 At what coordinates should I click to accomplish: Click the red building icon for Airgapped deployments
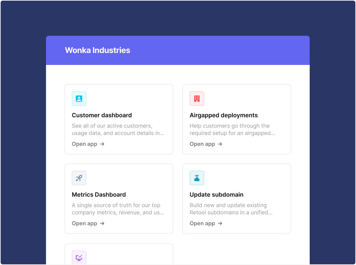pyautogui.click(x=197, y=99)
